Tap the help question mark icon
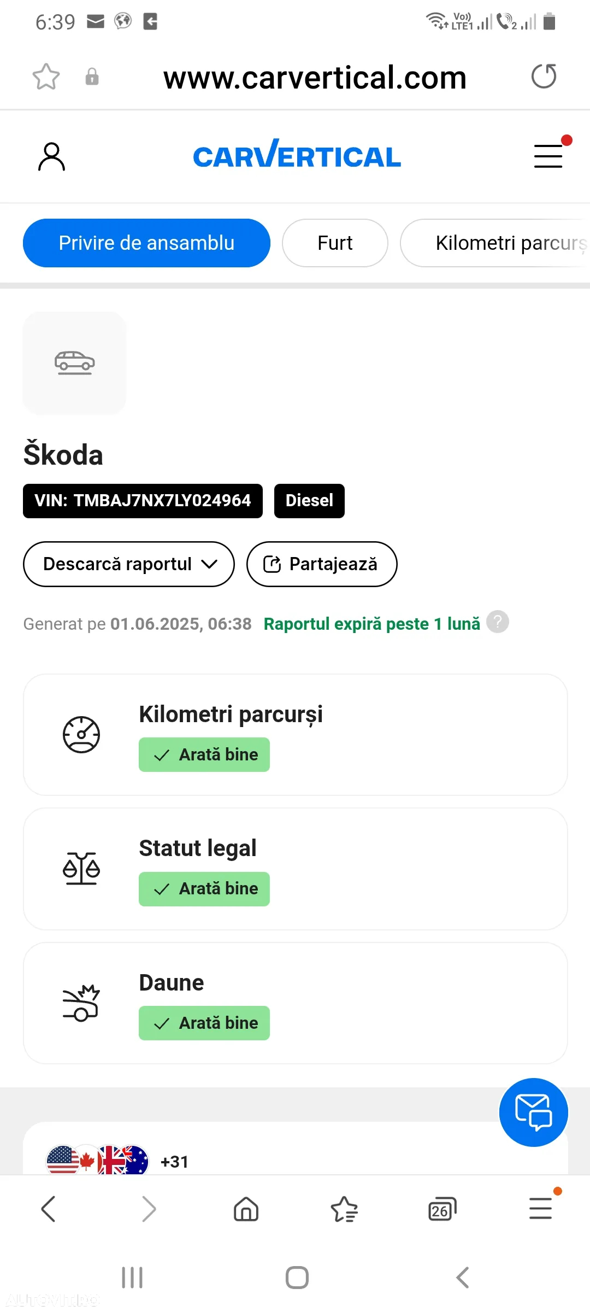Image resolution: width=590 pixels, height=1312 pixels. [498, 622]
